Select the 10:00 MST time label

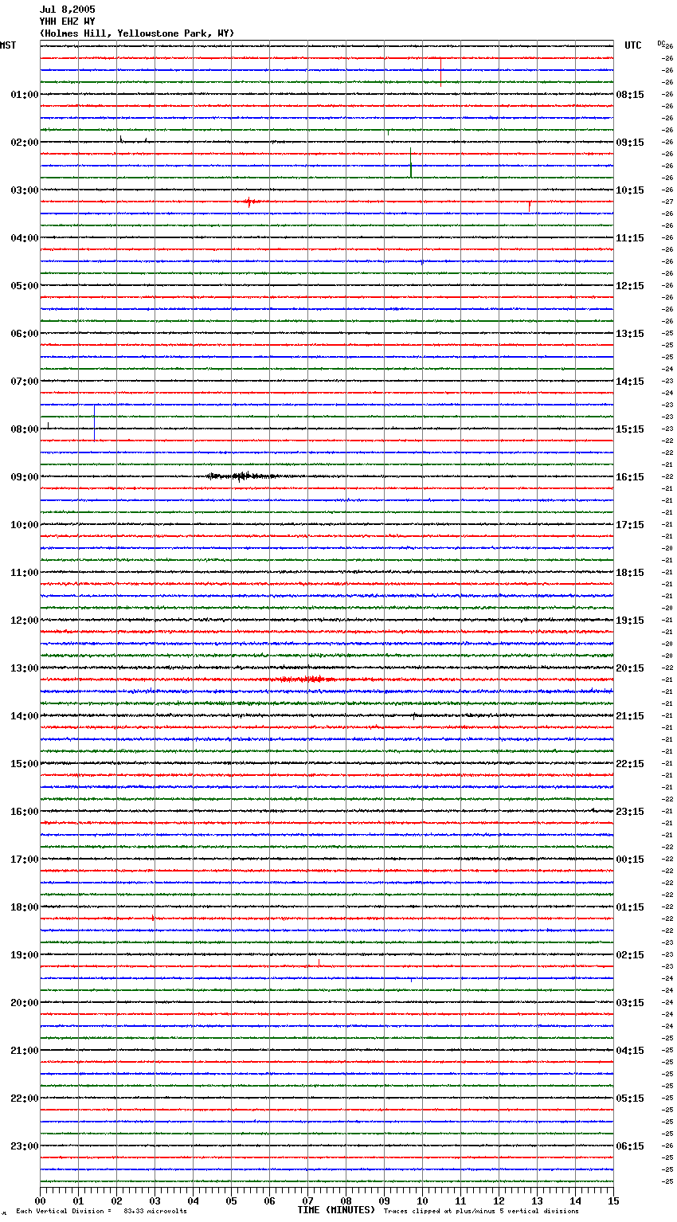[x=25, y=525]
